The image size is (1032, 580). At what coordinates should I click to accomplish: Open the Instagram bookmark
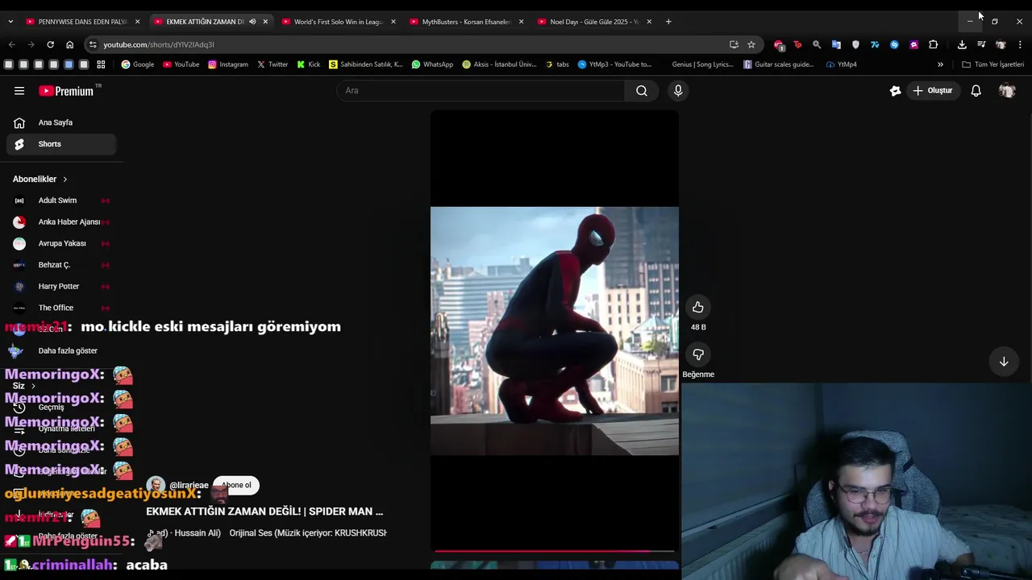coord(228,64)
